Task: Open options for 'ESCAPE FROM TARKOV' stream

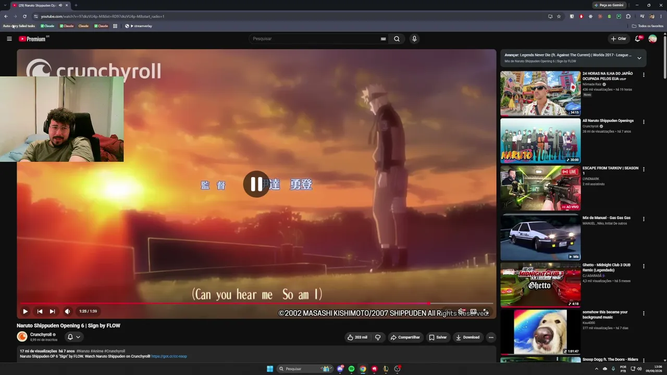Action: pos(644,169)
